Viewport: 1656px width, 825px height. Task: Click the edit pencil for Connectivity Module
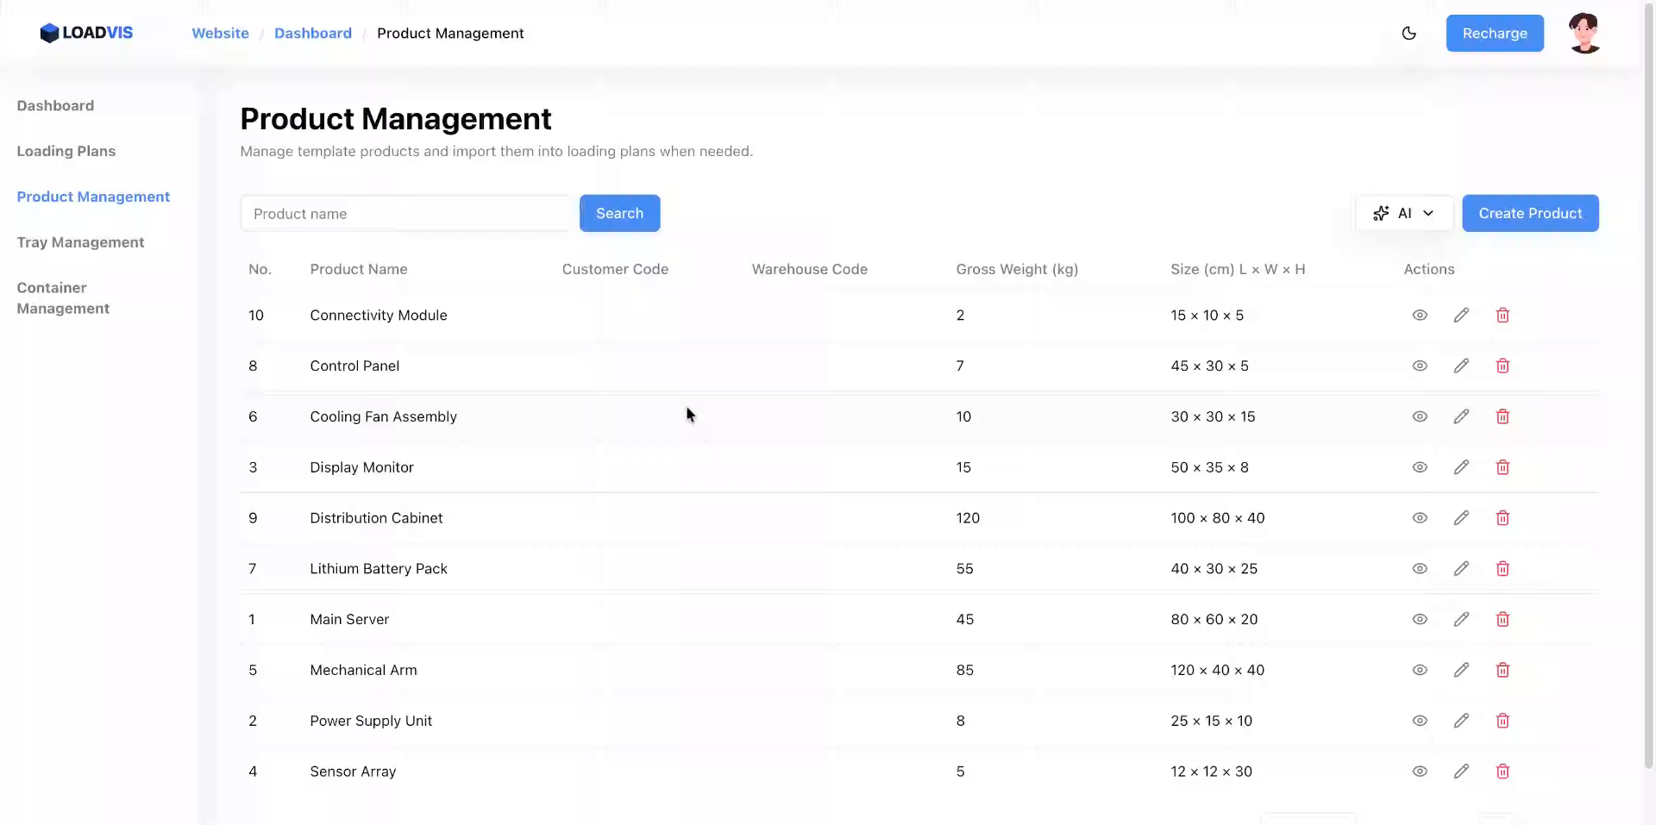click(x=1461, y=316)
